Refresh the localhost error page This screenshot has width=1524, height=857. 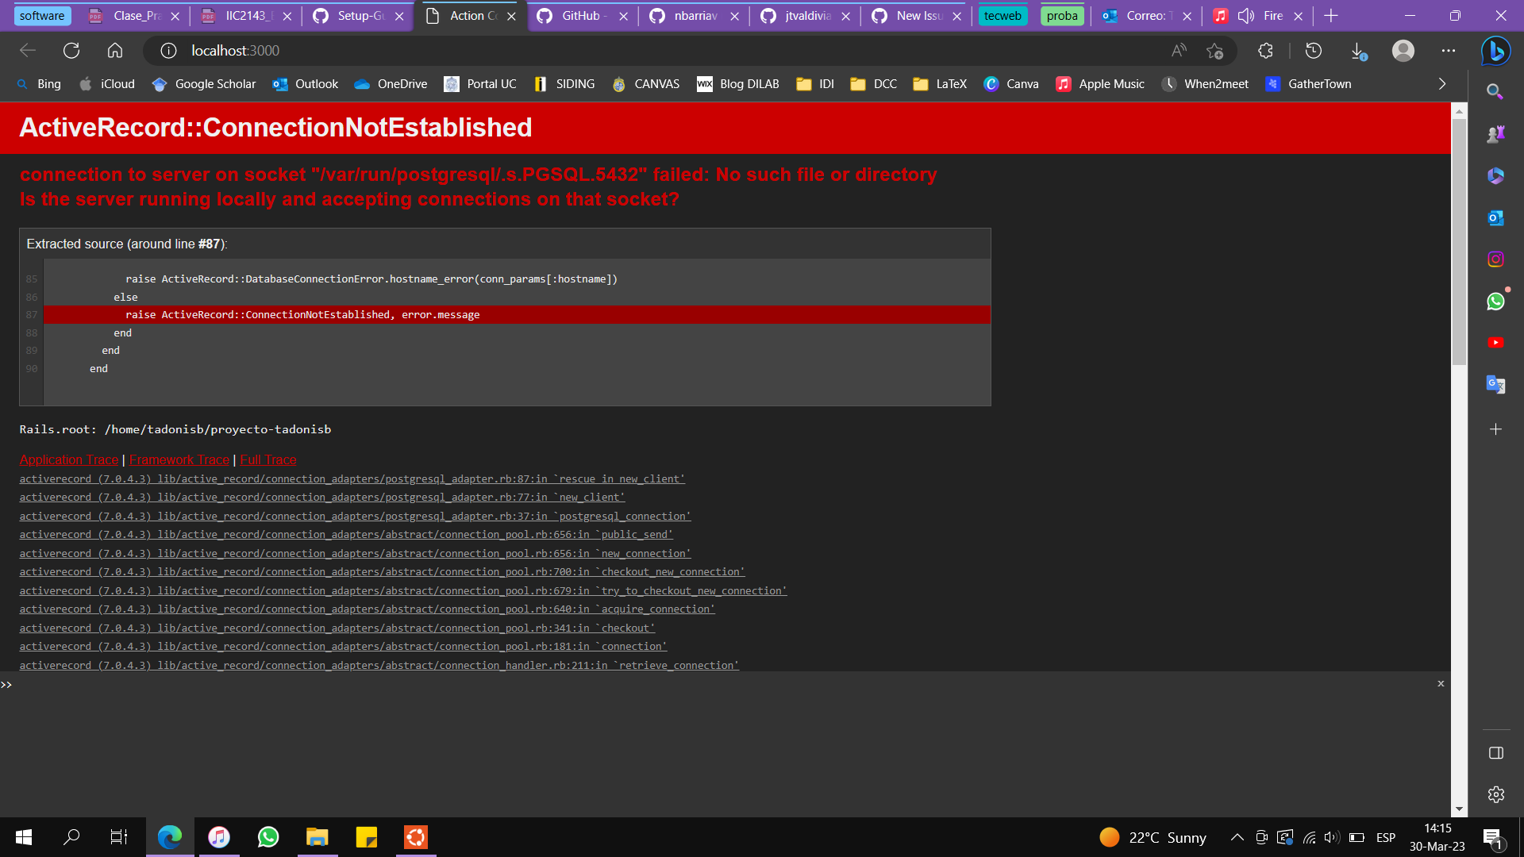click(71, 50)
